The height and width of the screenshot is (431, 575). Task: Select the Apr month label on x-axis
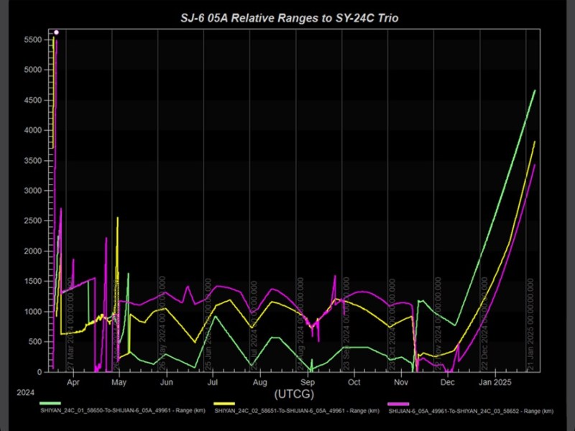73,383
